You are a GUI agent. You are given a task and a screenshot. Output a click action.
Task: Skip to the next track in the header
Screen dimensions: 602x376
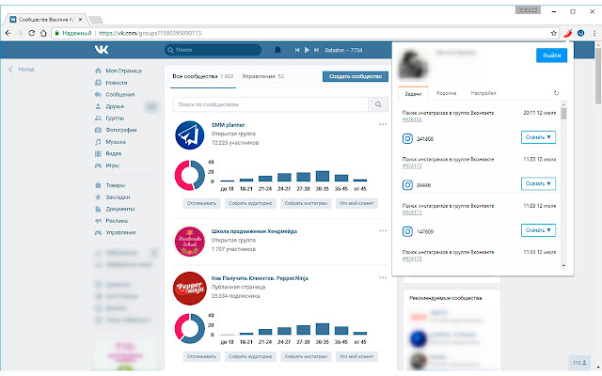(x=313, y=49)
